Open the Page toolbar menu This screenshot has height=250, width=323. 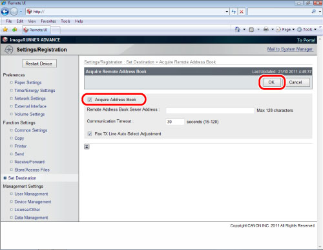[286, 29]
